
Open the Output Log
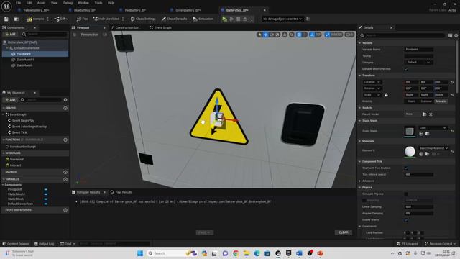(44, 244)
